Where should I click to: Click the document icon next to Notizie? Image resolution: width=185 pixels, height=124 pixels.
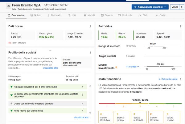(31, 15)
